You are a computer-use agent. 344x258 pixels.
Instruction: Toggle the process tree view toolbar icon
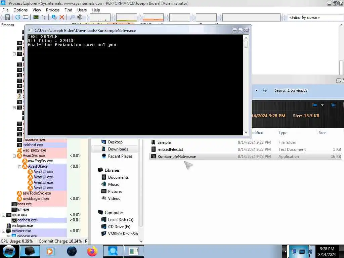click(44, 17)
